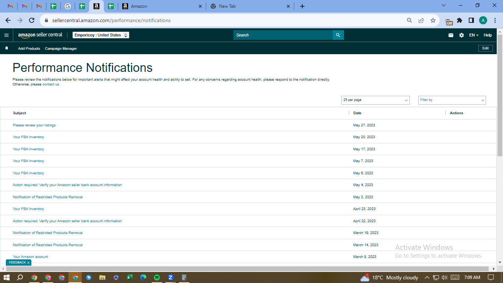The width and height of the screenshot is (503, 283).
Task: Open Your FBA Inventory notification from April 23
Action: coord(28,209)
